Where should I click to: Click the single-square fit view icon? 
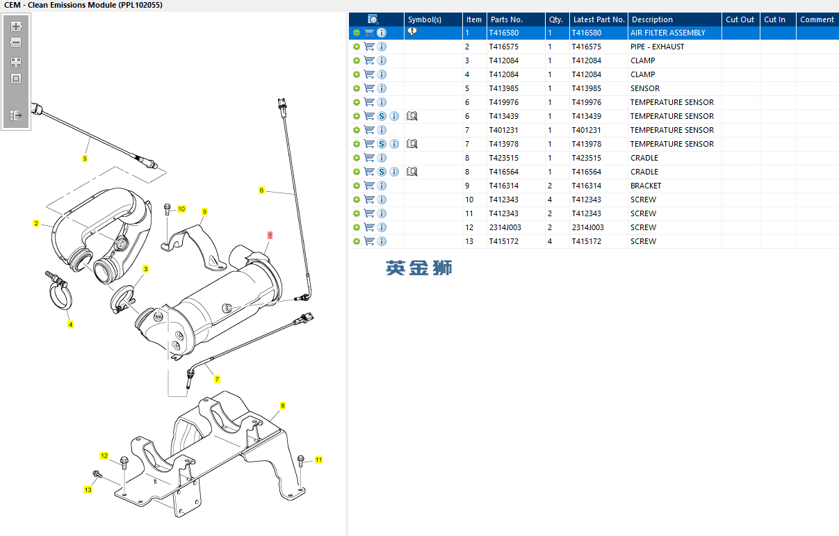click(16, 79)
